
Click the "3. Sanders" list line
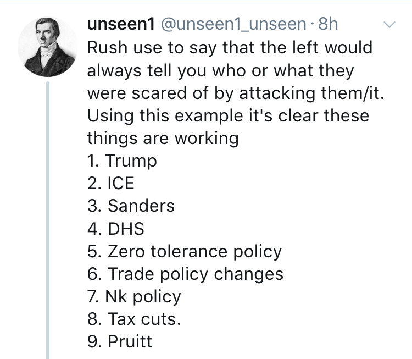(131, 206)
